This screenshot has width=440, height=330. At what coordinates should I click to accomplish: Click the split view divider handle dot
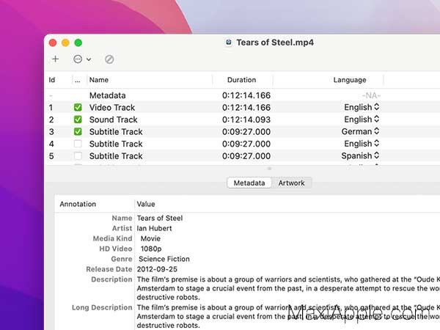pos(269,169)
